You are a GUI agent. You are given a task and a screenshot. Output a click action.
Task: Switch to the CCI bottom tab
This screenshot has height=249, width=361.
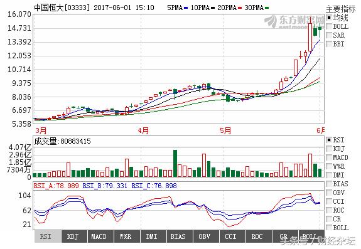pos(232,236)
